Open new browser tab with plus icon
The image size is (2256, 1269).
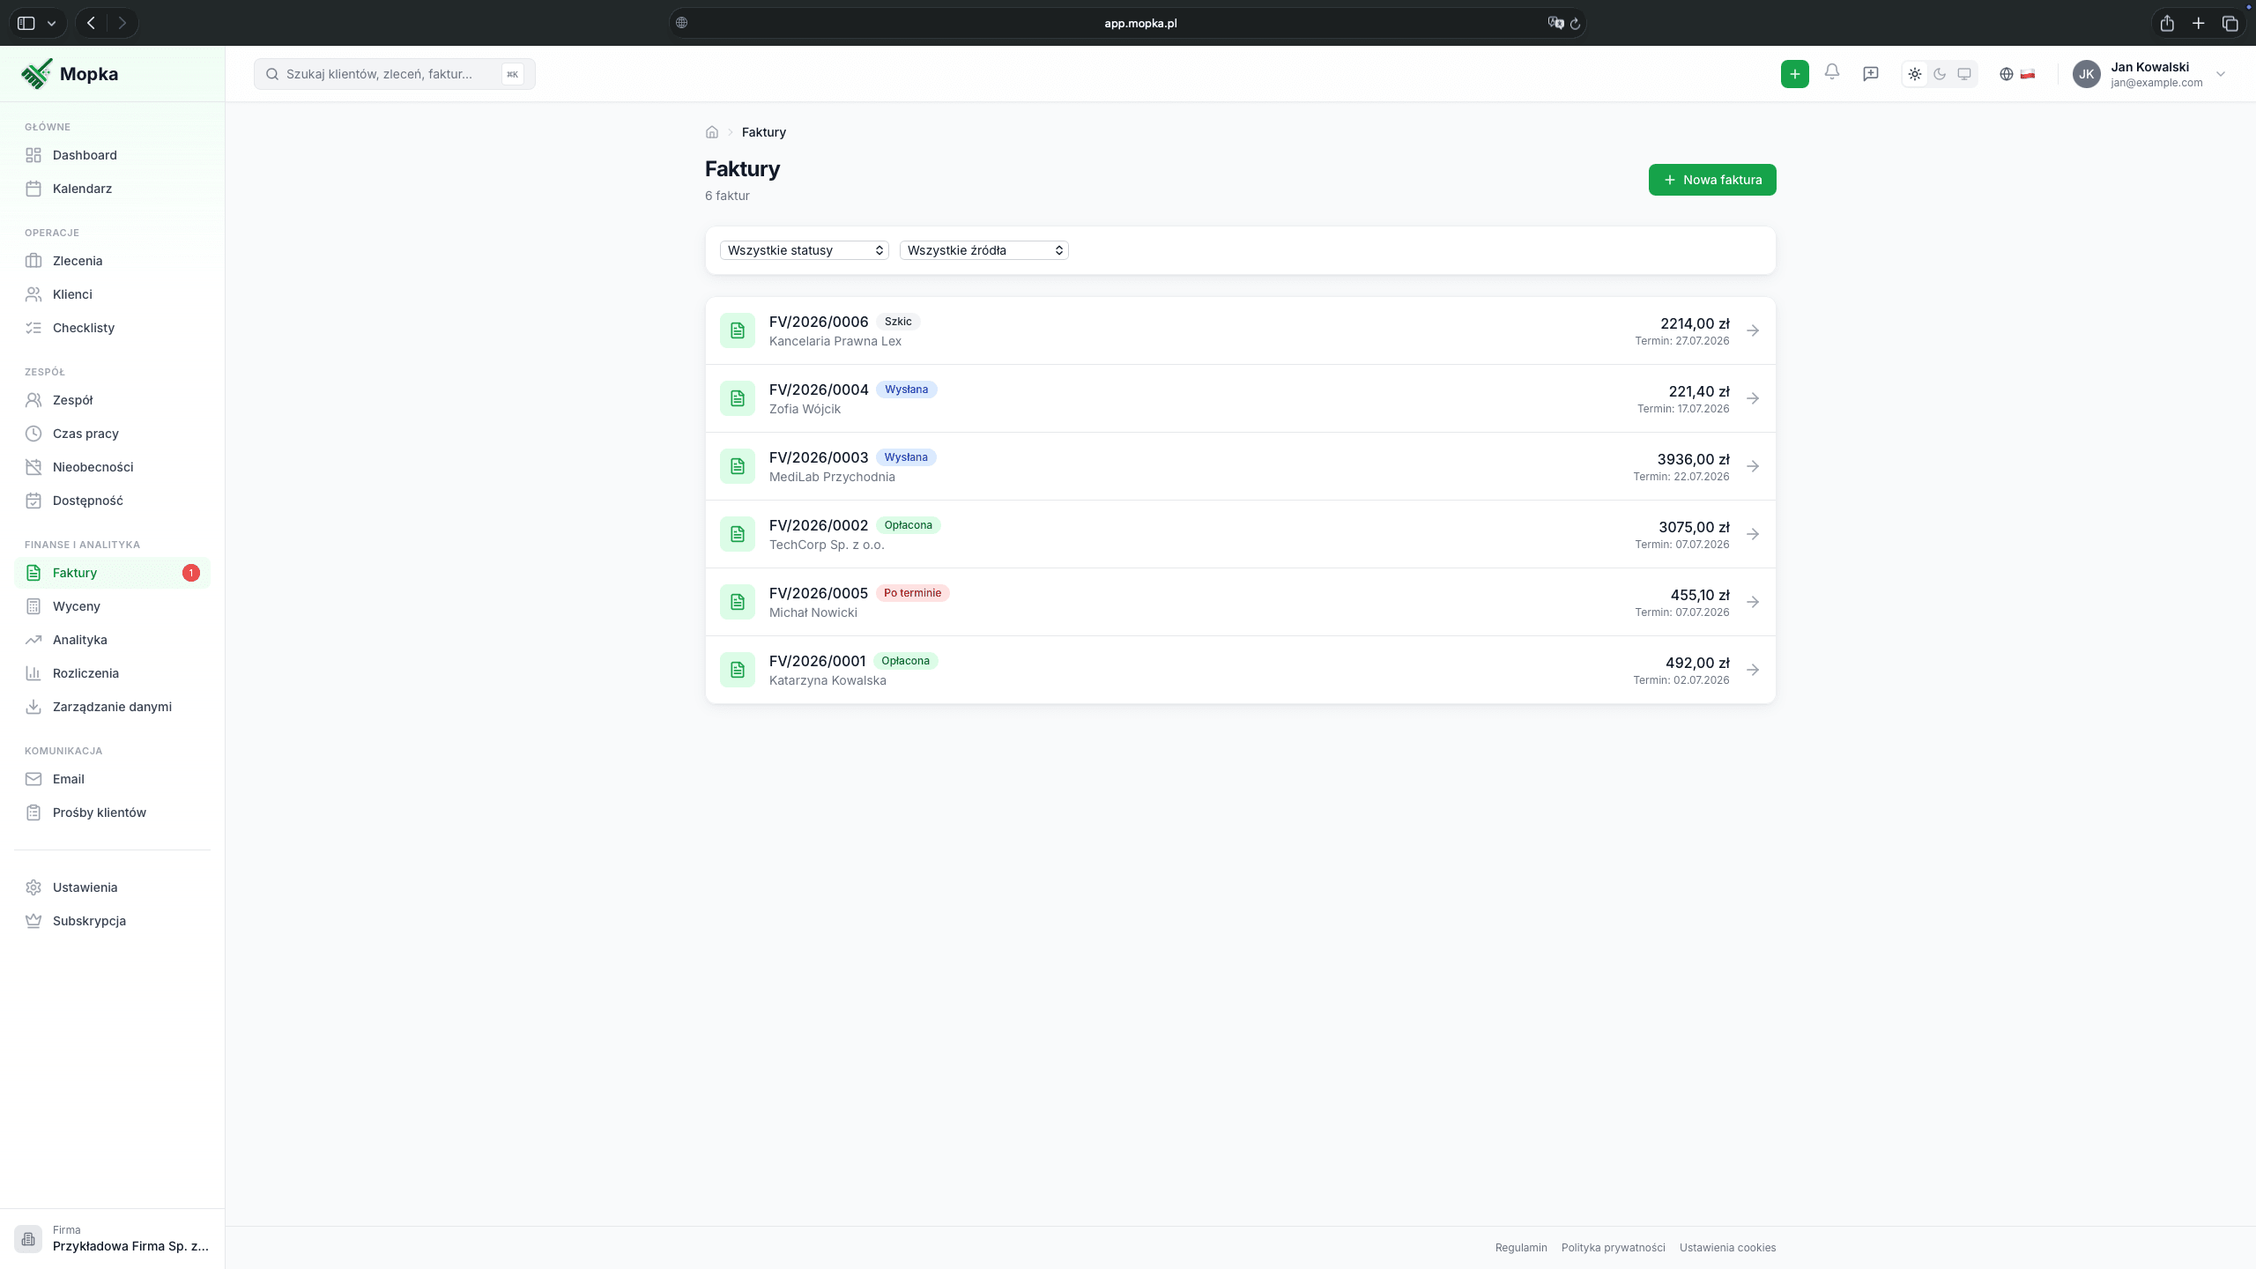click(2198, 23)
